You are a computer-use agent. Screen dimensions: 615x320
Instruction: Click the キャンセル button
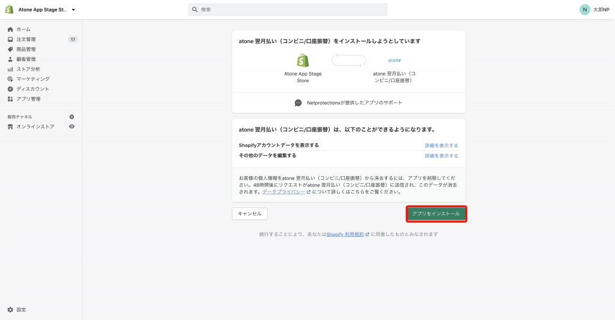[x=250, y=213]
